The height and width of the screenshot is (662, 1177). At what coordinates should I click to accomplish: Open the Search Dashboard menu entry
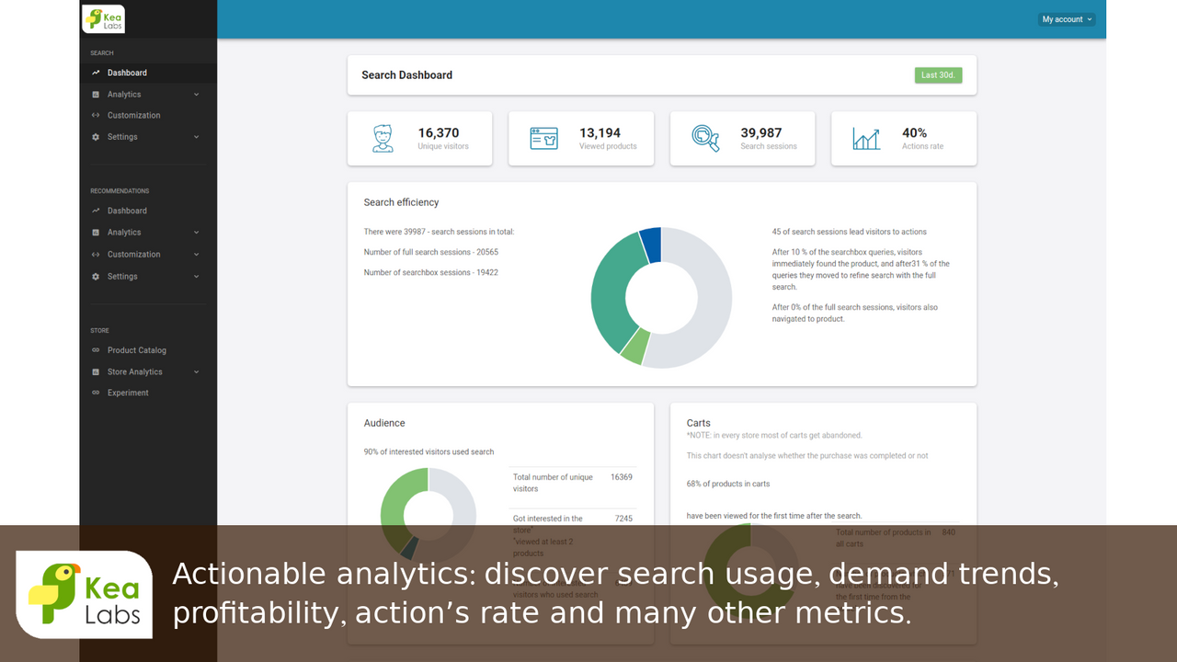(126, 73)
